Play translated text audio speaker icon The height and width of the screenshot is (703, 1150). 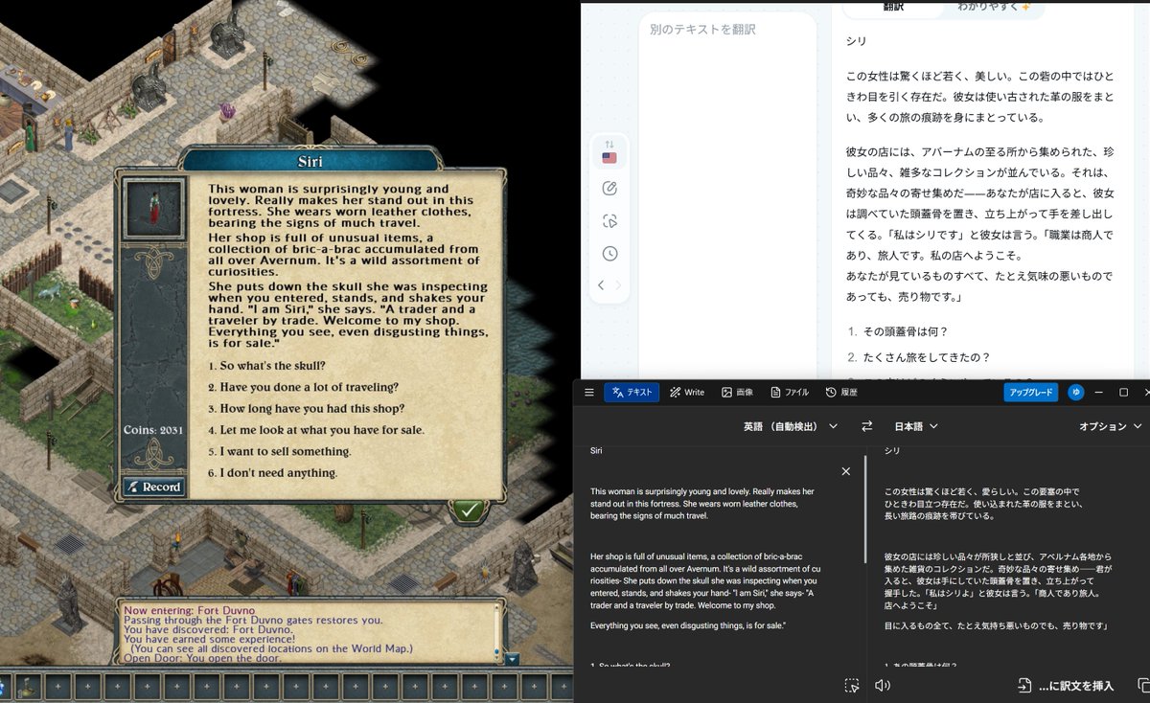tap(883, 685)
